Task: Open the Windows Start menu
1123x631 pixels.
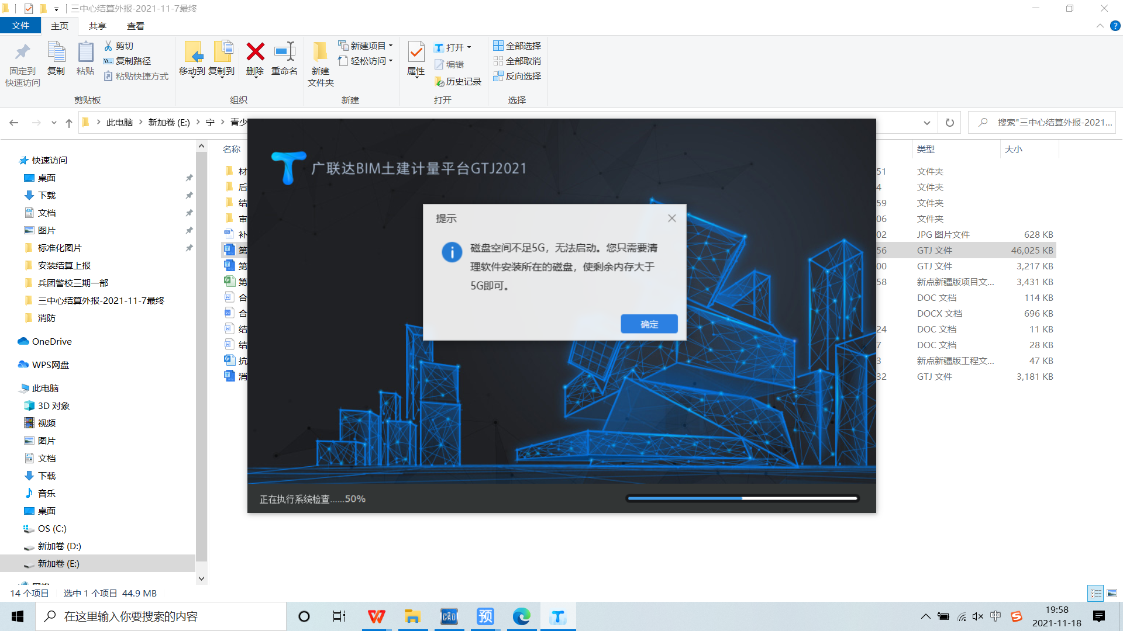Action: click(18, 616)
